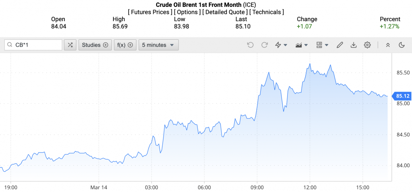The image size is (412, 192).
Task: Redo the chart change
Action: point(264,45)
